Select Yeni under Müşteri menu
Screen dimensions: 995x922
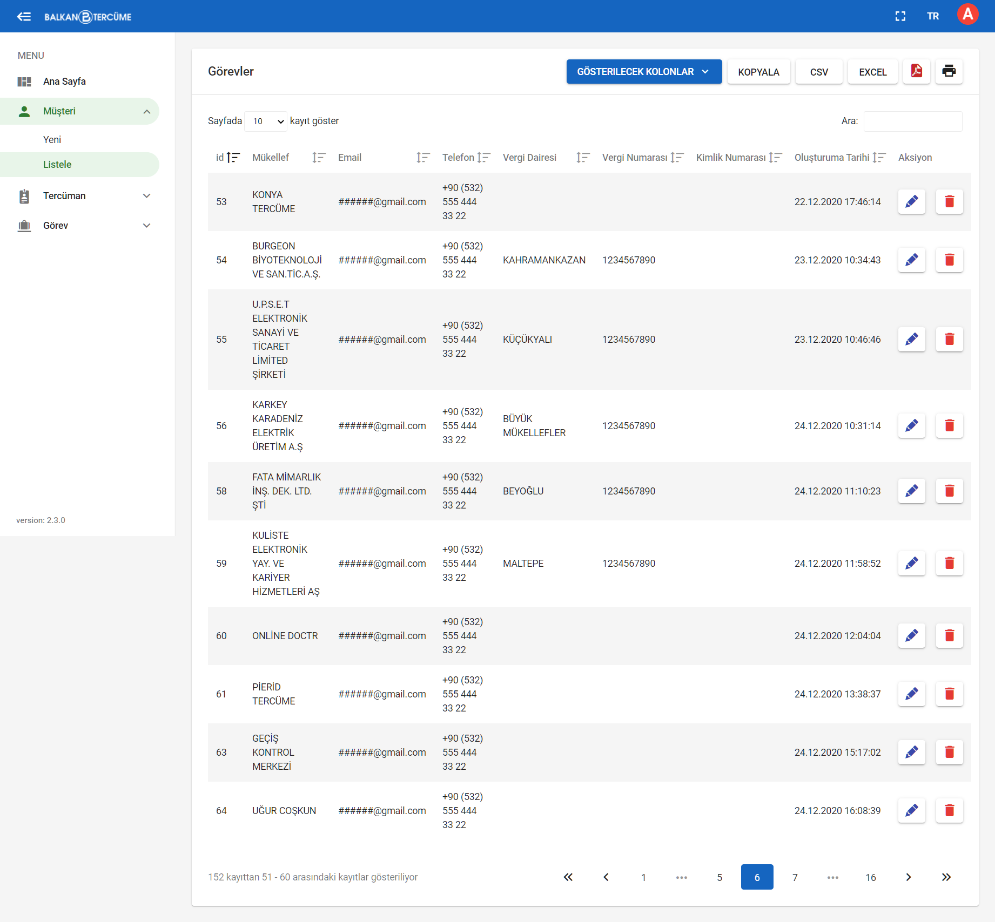pos(52,140)
